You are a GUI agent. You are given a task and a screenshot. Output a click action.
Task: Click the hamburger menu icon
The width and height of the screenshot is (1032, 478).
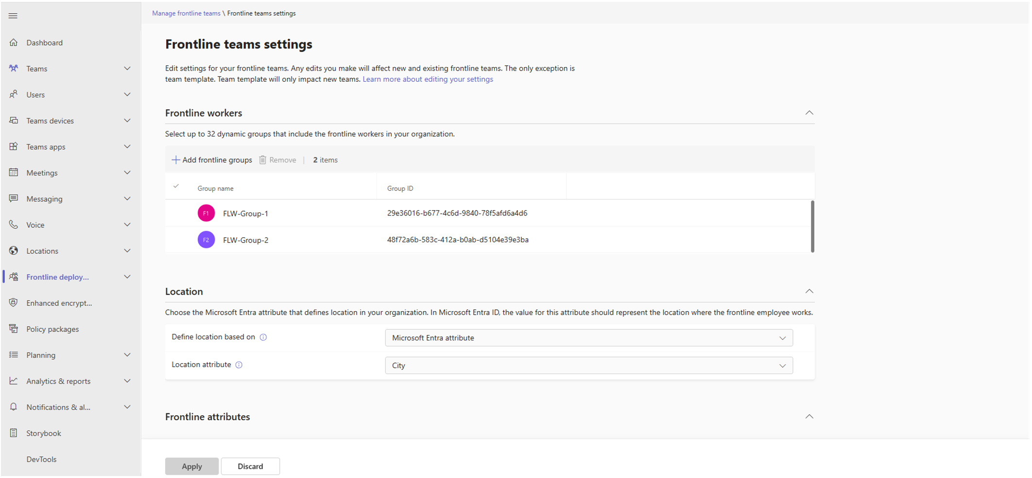click(13, 16)
